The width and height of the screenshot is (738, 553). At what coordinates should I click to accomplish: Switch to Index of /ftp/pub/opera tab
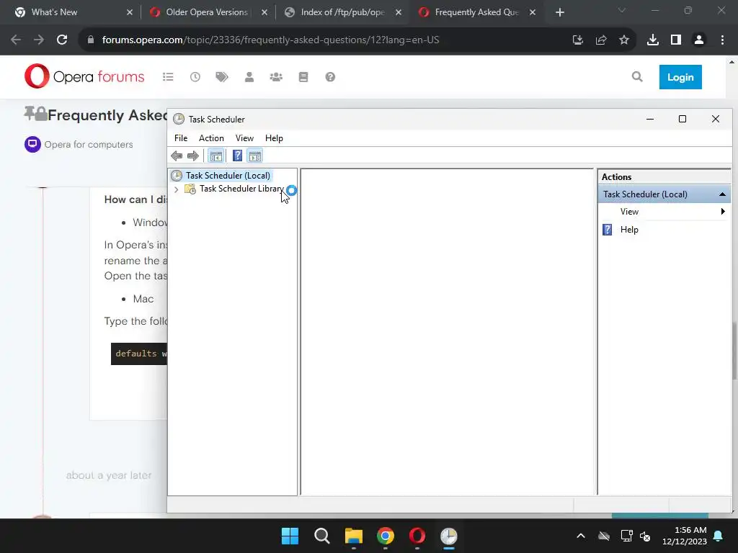coord(343,12)
